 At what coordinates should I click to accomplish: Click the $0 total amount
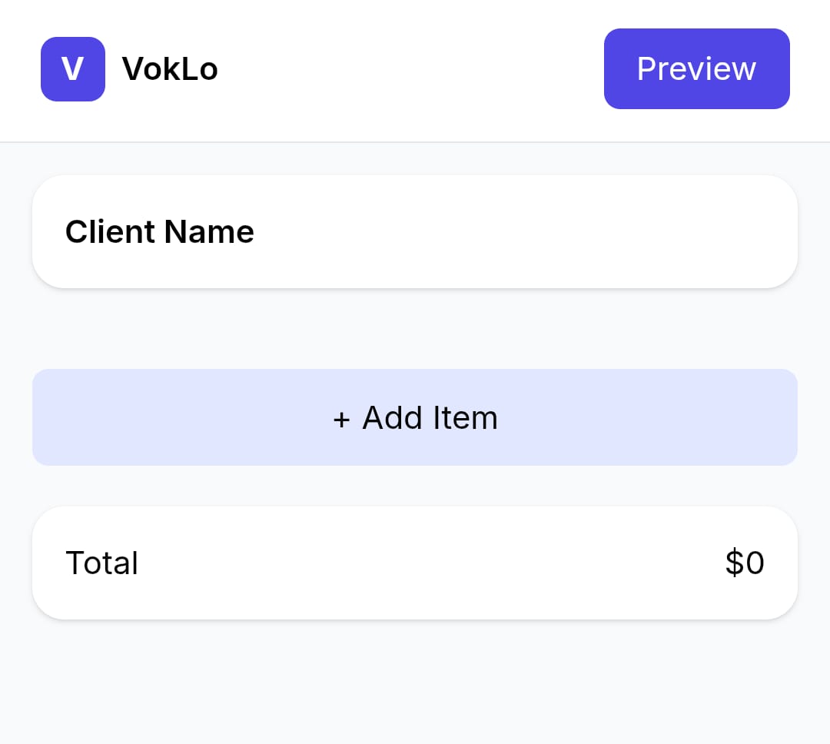[x=744, y=562]
